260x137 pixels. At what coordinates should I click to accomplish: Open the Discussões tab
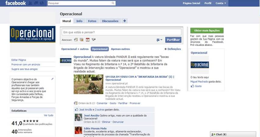110,21
